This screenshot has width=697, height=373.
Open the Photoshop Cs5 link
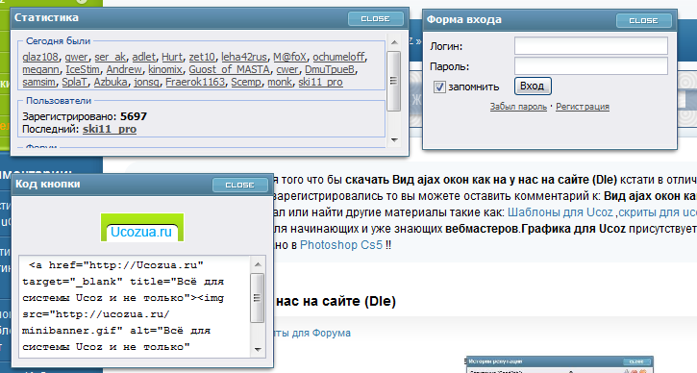coord(341,245)
